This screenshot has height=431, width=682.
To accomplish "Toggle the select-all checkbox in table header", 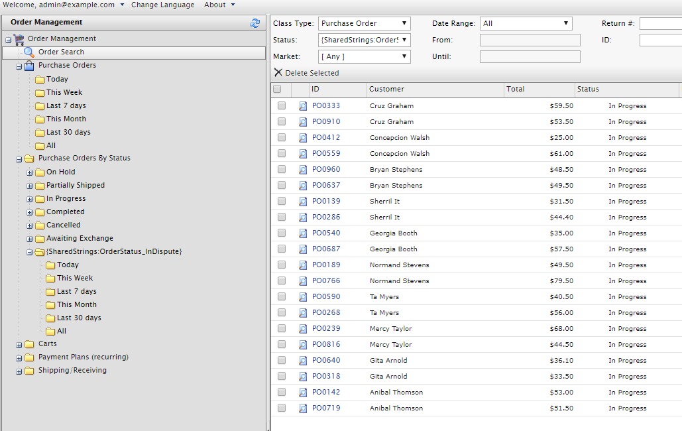I will (277, 90).
